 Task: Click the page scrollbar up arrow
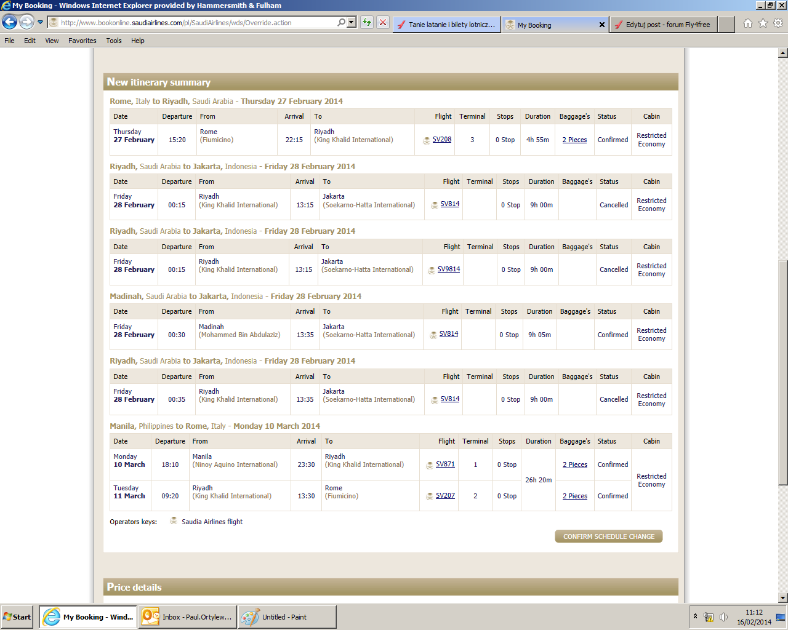783,53
